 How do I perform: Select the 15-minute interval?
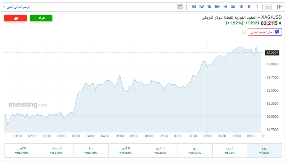point(241,7)
